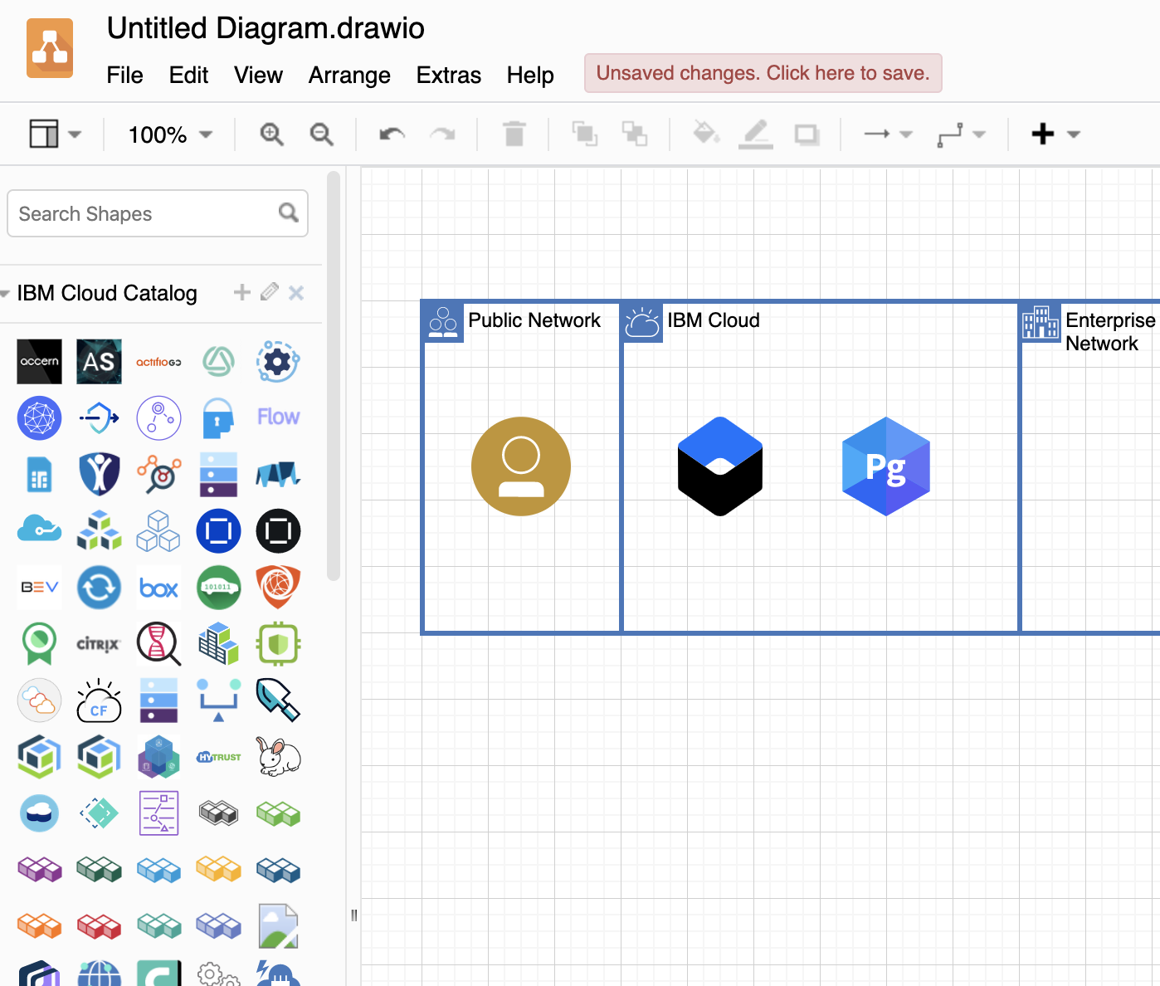
Task: Select the PostgreSQL Pg hexagon shape
Action: point(885,466)
